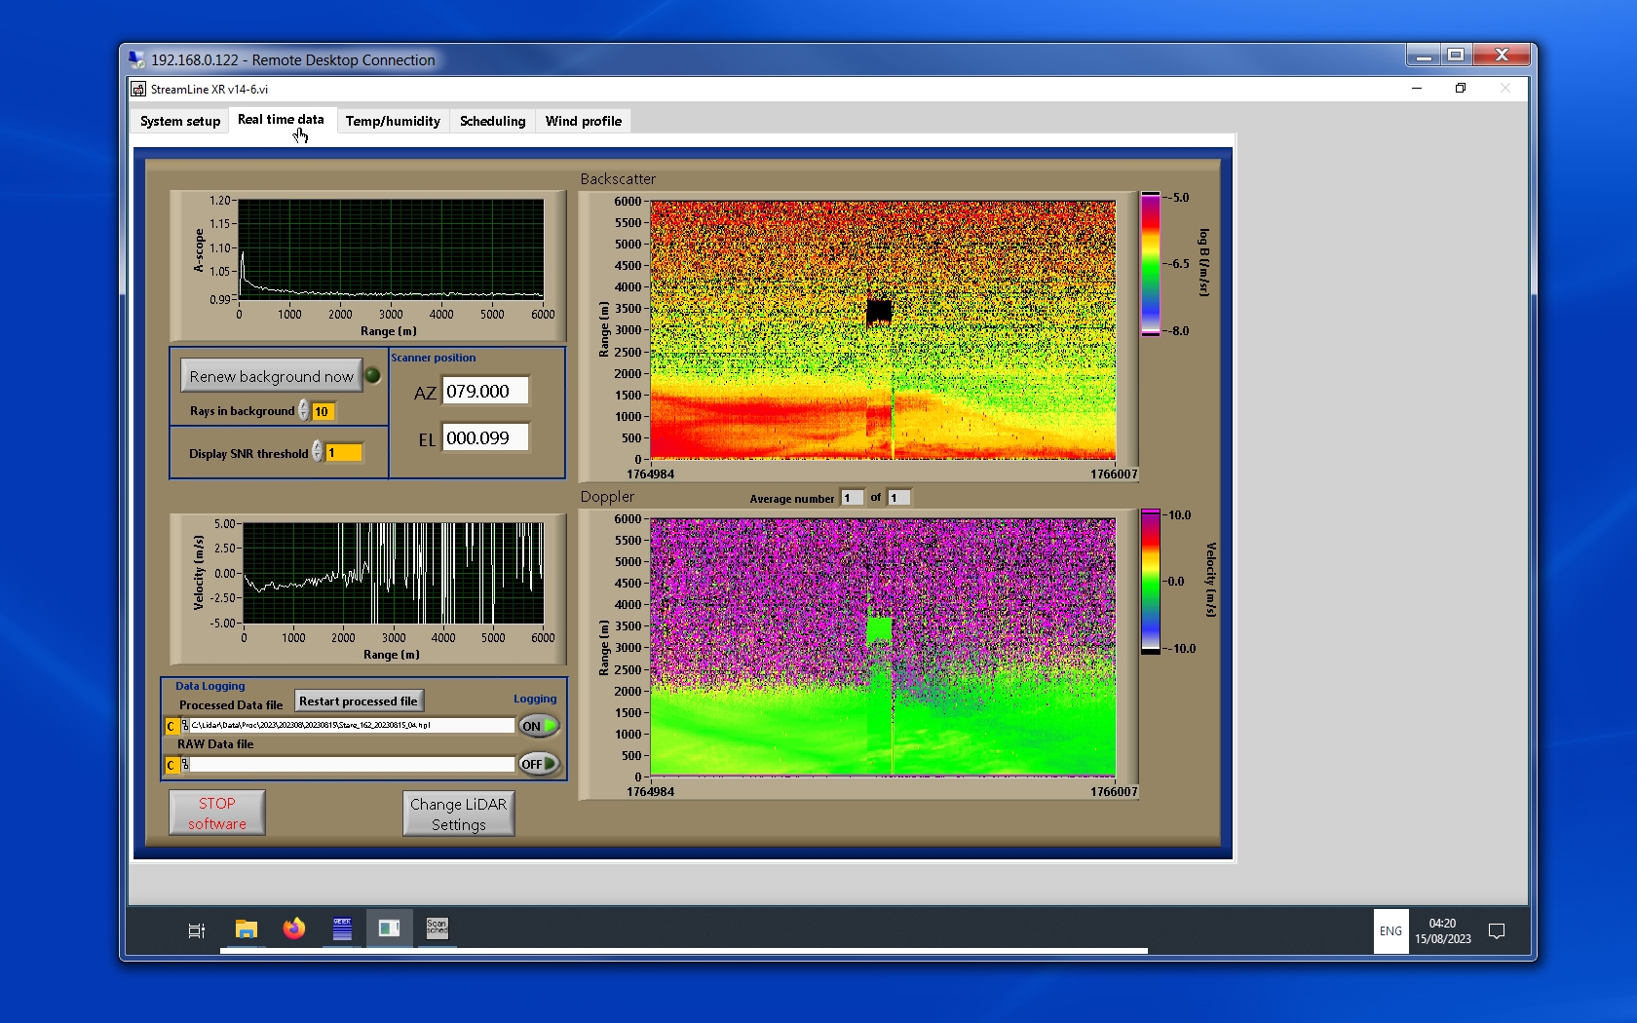This screenshot has height=1023, width=1637.
Task: Click the RAW data file browse icon
Action: point(185,765)
